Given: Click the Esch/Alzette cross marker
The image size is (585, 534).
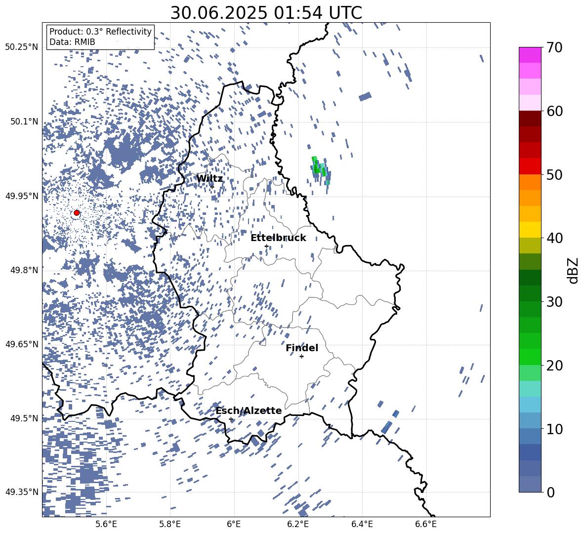Looking at the screenshot, I should (x=231, y=419).
